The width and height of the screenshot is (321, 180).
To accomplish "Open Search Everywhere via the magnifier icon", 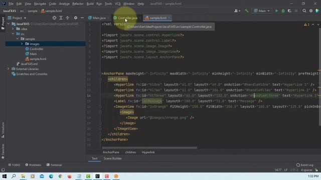I will coord(304,11).
